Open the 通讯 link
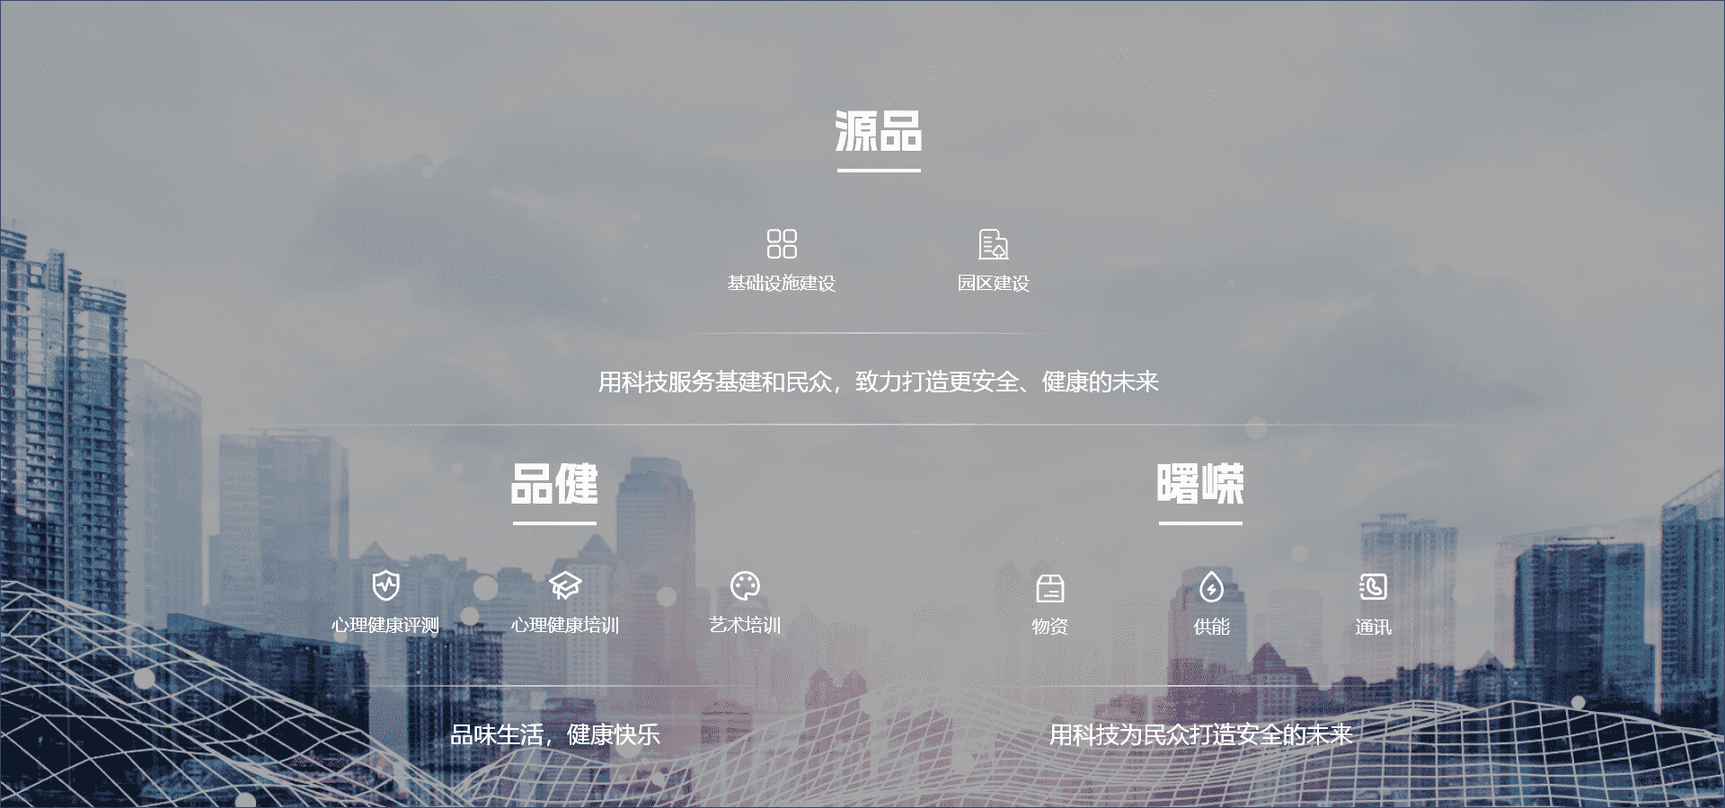This screenshot has width=1725, height=808. [1373, 627]
